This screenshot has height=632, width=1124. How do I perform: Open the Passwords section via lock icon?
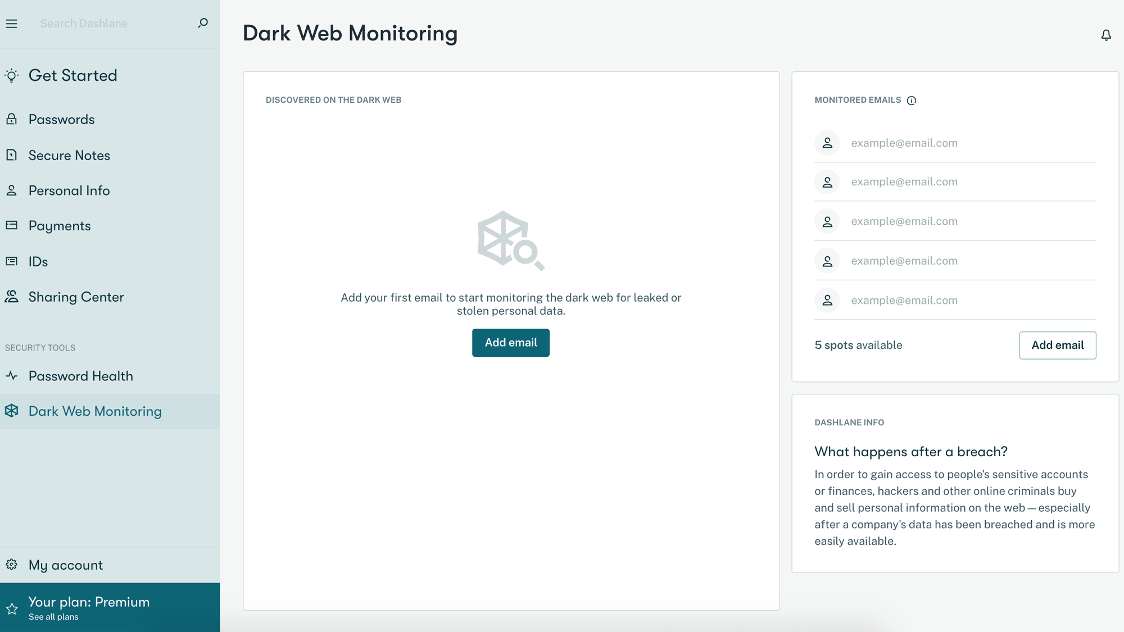click(x=12, y=119)
